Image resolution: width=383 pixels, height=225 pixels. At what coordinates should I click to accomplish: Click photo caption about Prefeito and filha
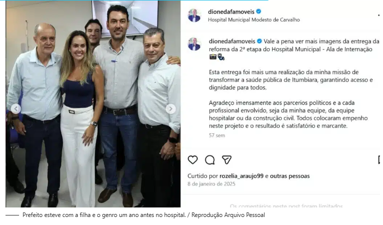pos(143,215)
